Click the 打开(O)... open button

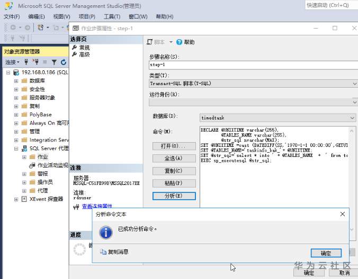coord(174,146)
